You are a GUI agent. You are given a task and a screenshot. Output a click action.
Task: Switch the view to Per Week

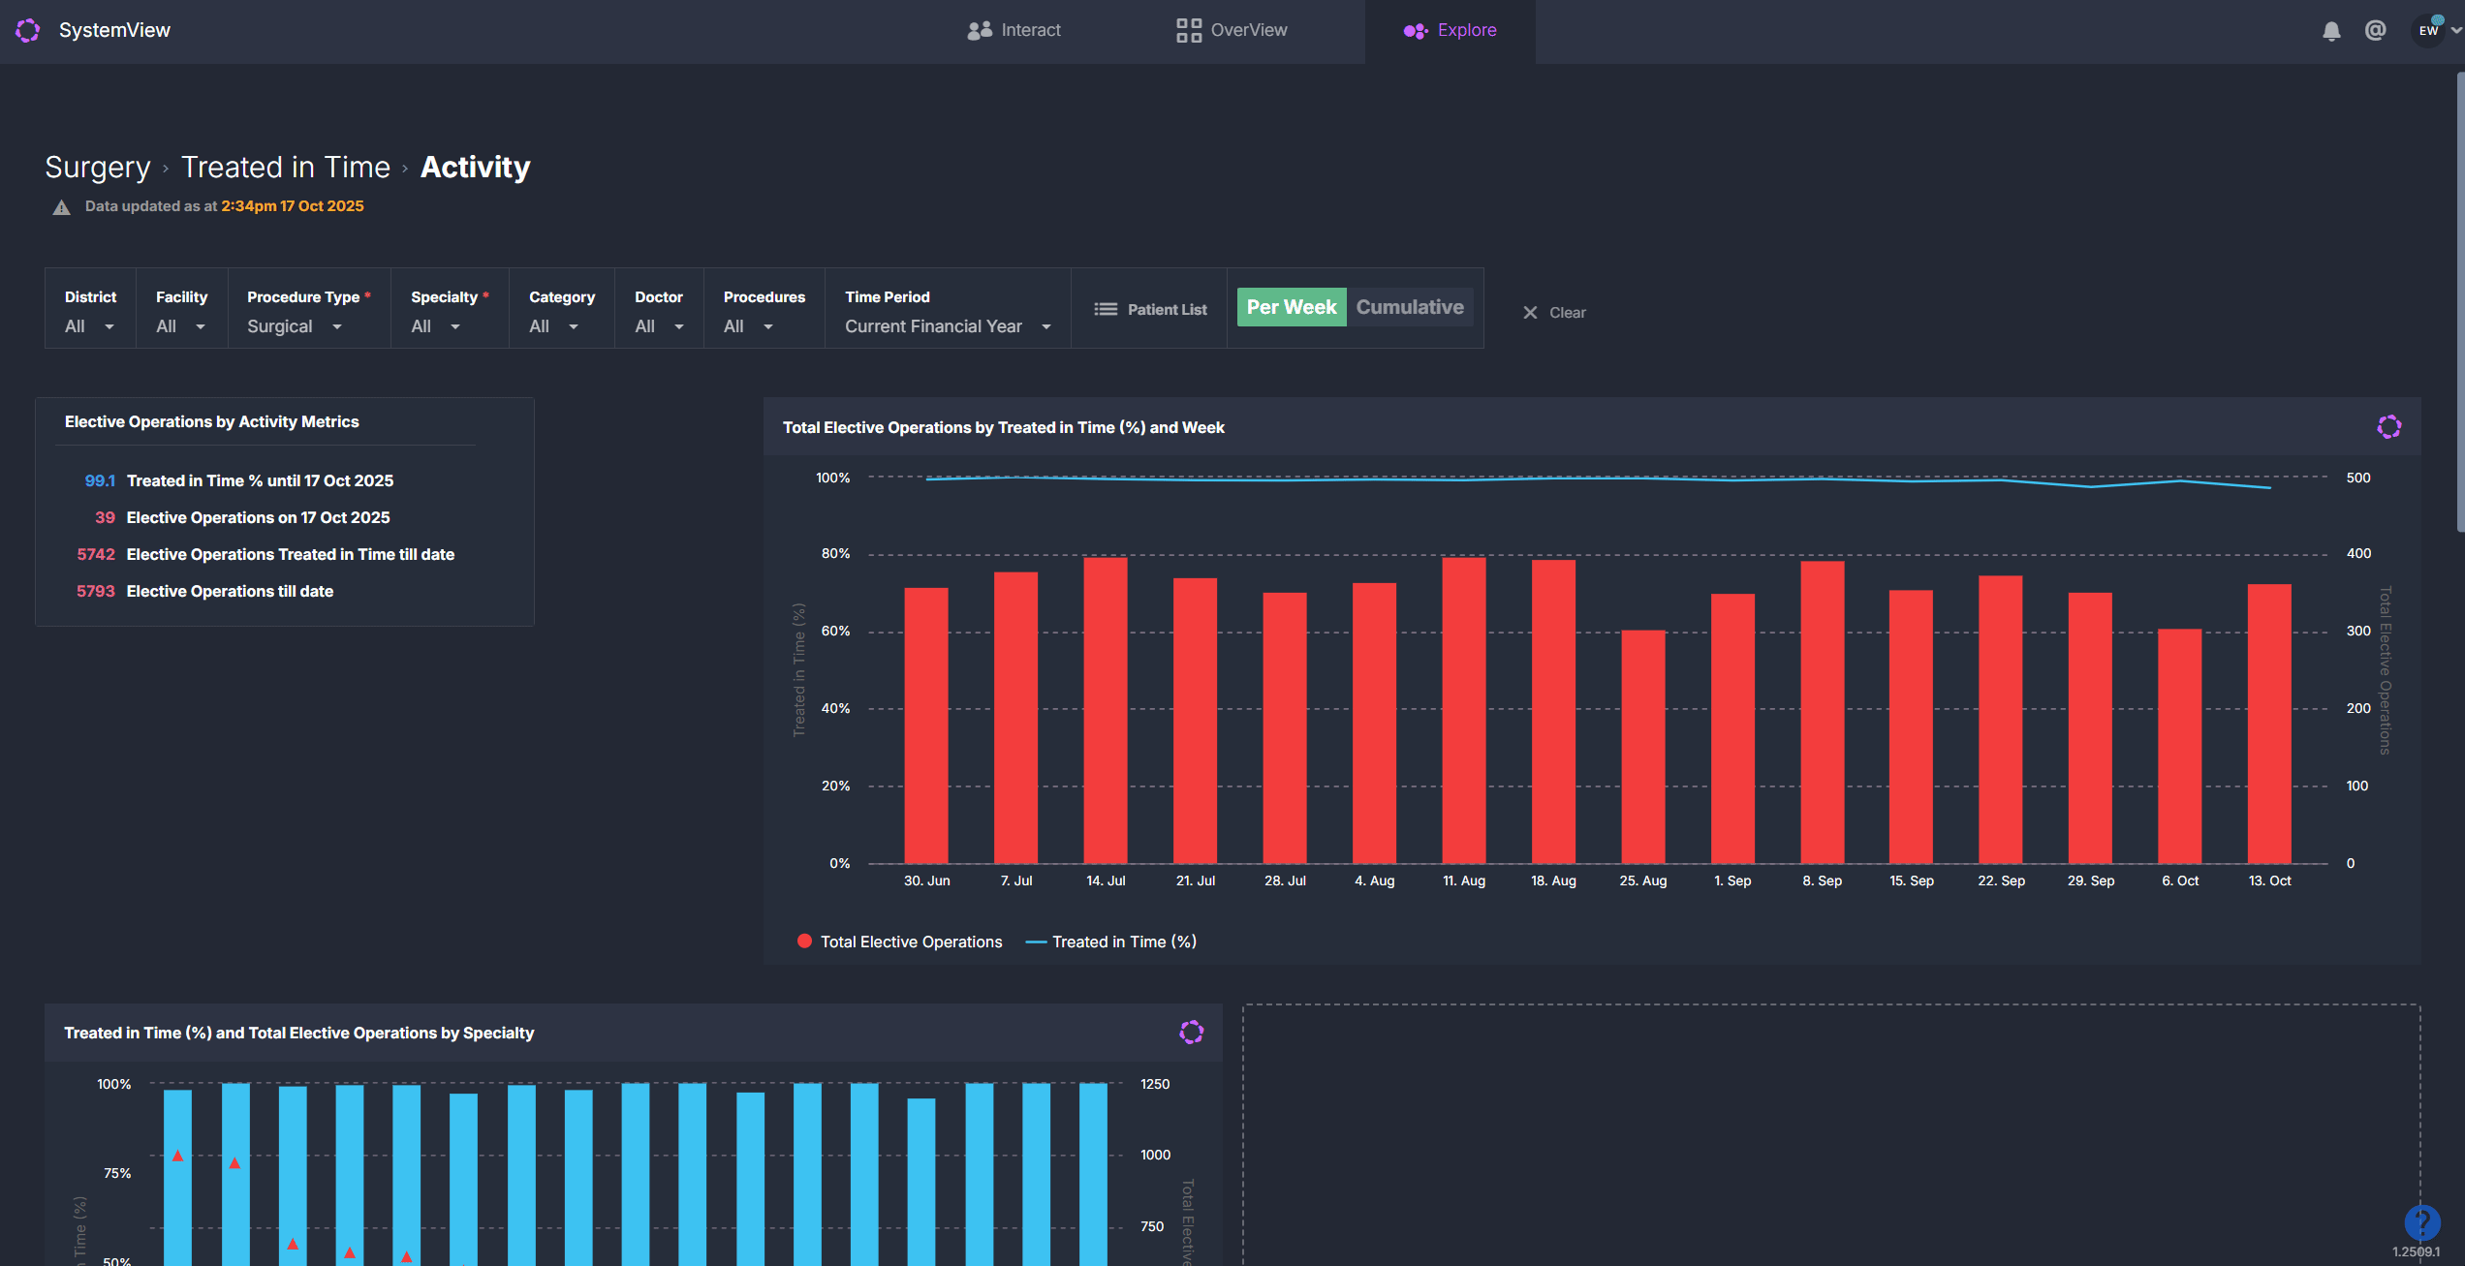click(1291, 307)
